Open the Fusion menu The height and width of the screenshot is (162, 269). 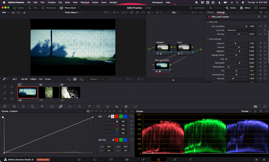click(x=95, y=2)
